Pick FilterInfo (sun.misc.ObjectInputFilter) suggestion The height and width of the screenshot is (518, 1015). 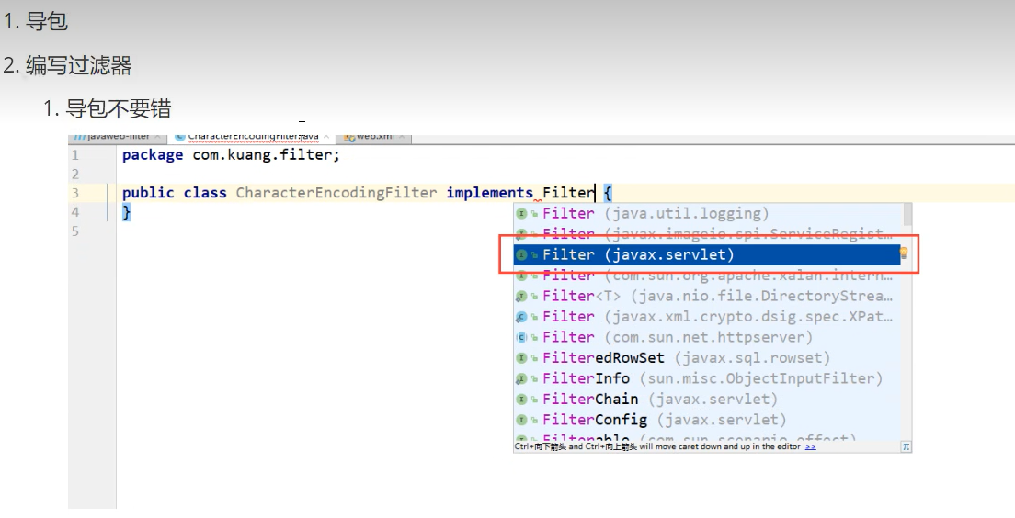(x=707, y=379)
